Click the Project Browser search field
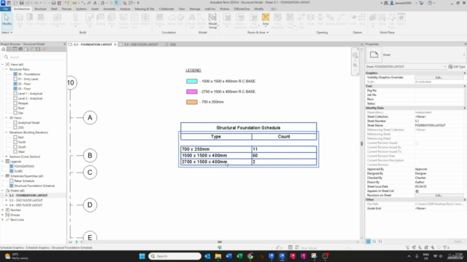Image resolution: width=467 pixels, height=262 pixels. point(34,57)
